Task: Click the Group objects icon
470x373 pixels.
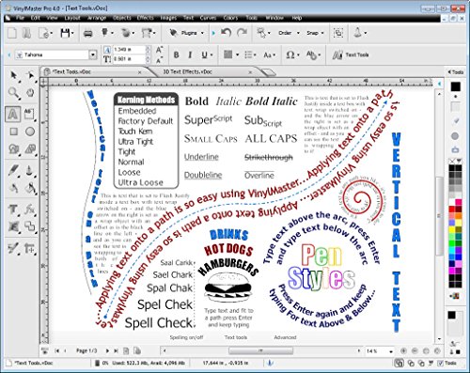Action: (338, 33)
